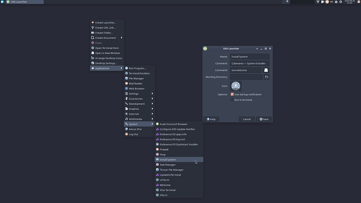The height and width of the screenshot is (203, 361).
Task: Click the Help button in Edit Launcher
Action: tap(211, 119)
